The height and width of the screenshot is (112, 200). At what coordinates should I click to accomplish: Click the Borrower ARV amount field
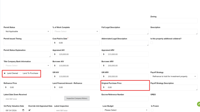[127, 66]
